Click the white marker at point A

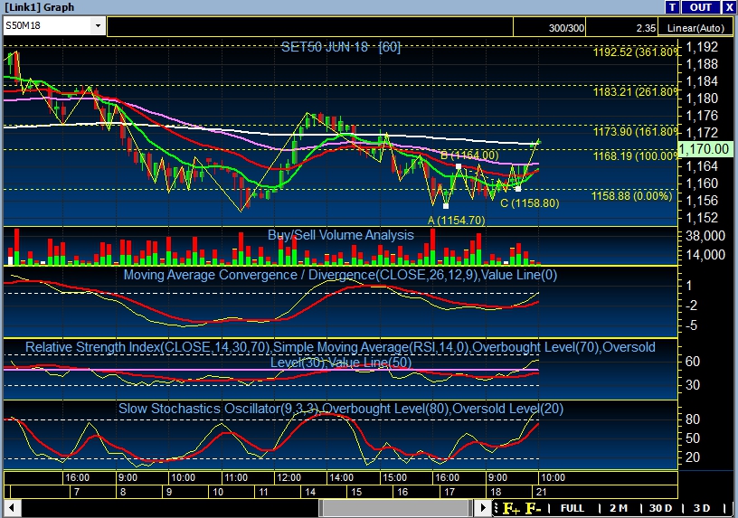click(x=446, y=206)
